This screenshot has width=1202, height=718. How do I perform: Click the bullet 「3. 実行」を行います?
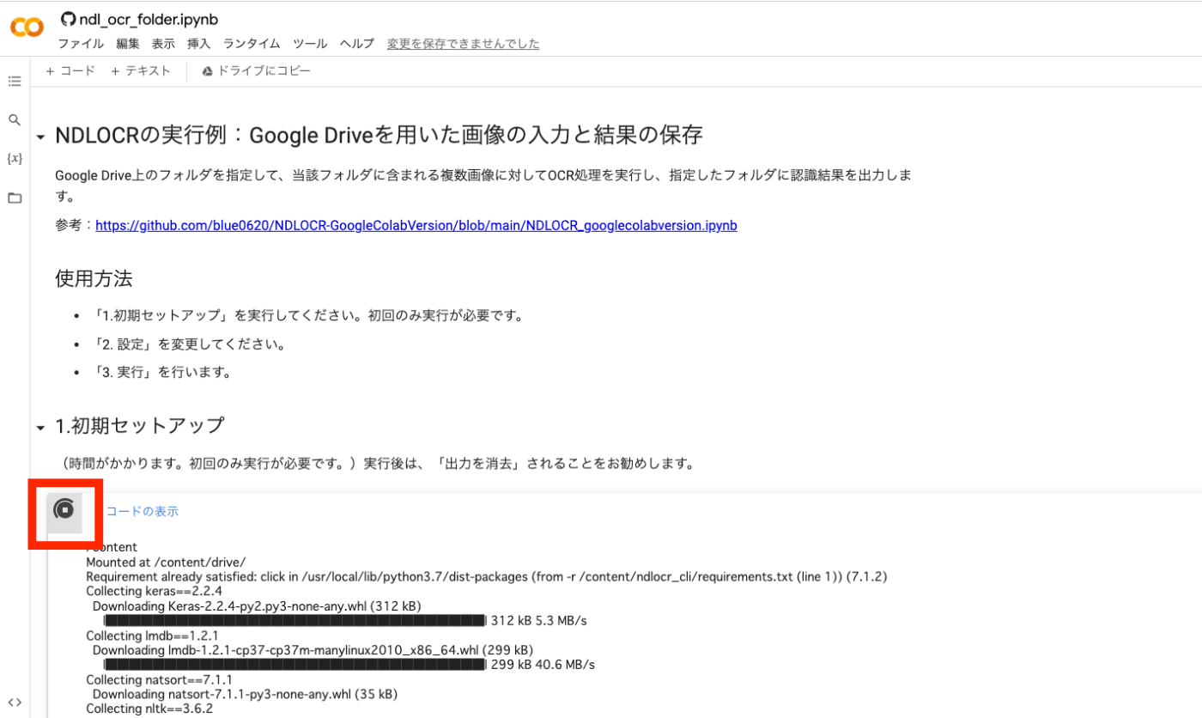(x=163, y=373)
